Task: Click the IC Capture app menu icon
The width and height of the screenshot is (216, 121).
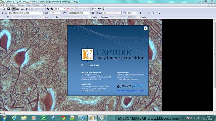Action: click(2, 5)
